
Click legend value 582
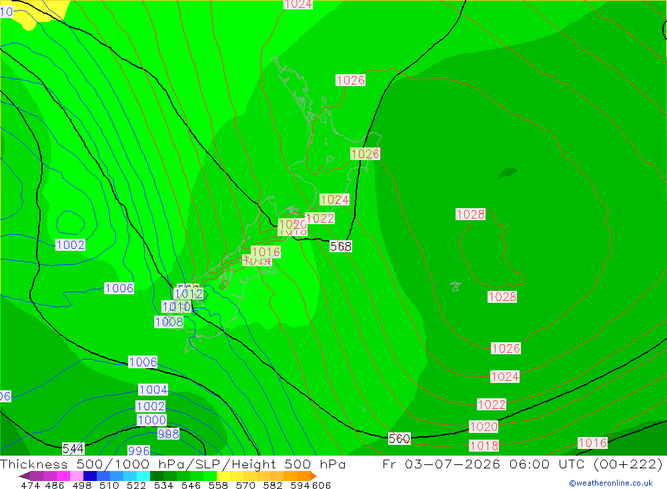[273, 486]
